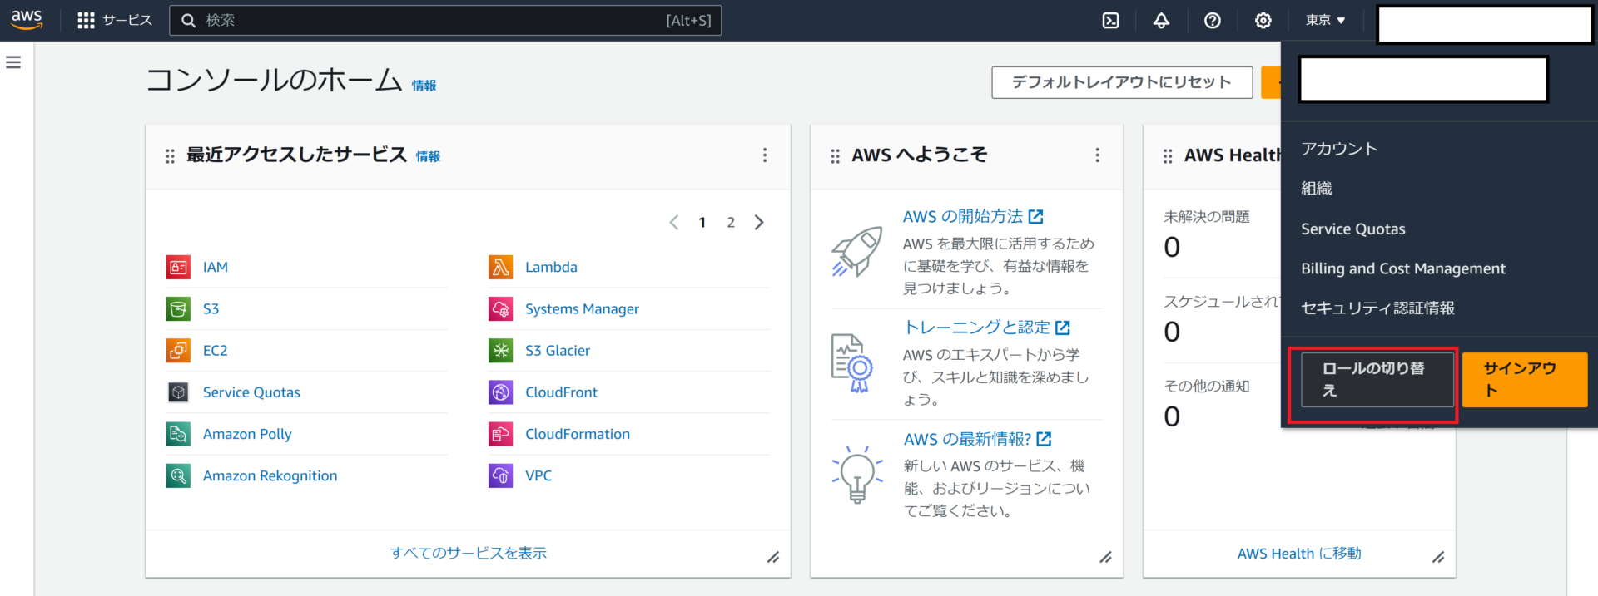Expand the 東京 region dropdown

pyautogui.click(x=1326, y=20)
